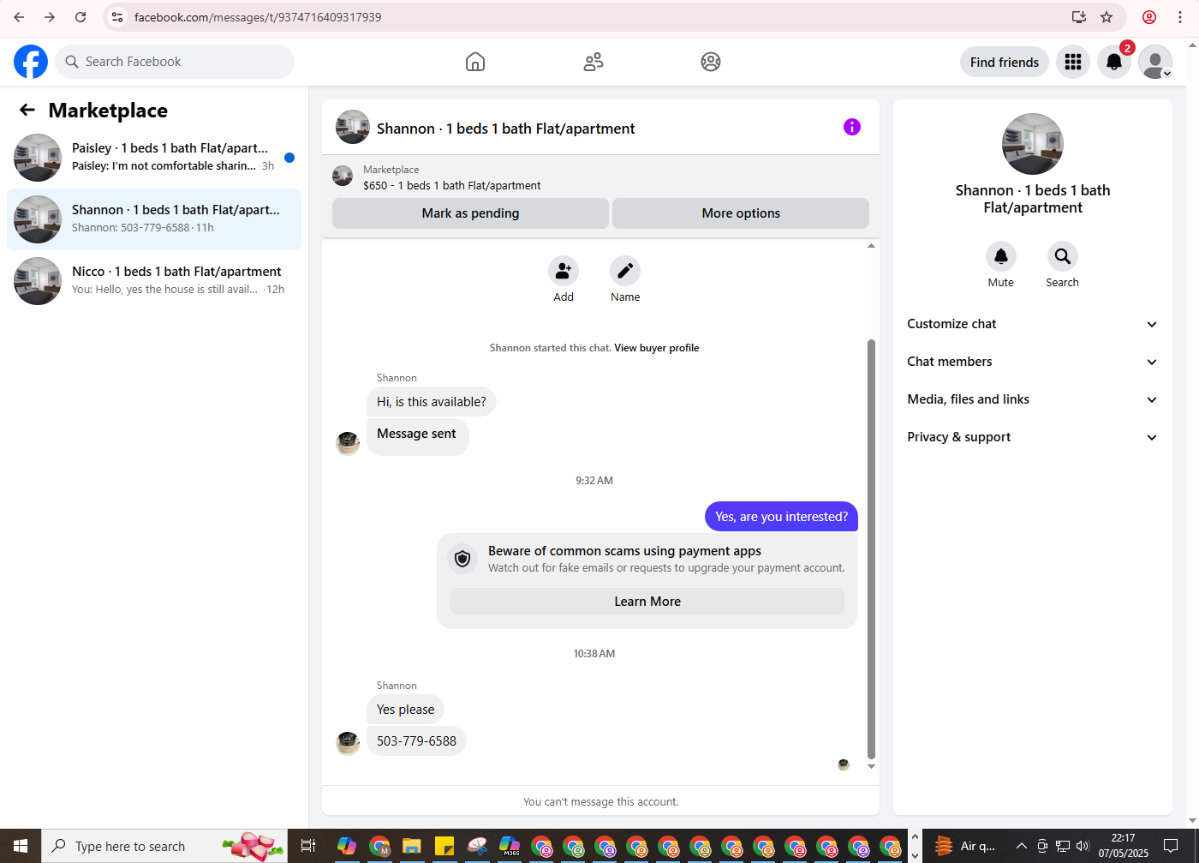Go to the Facebook Home icon
The width and height of the screenshot is (1199, 863).
475,62
